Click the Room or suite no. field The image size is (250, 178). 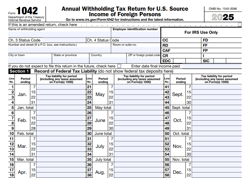[x=136, y=50]
